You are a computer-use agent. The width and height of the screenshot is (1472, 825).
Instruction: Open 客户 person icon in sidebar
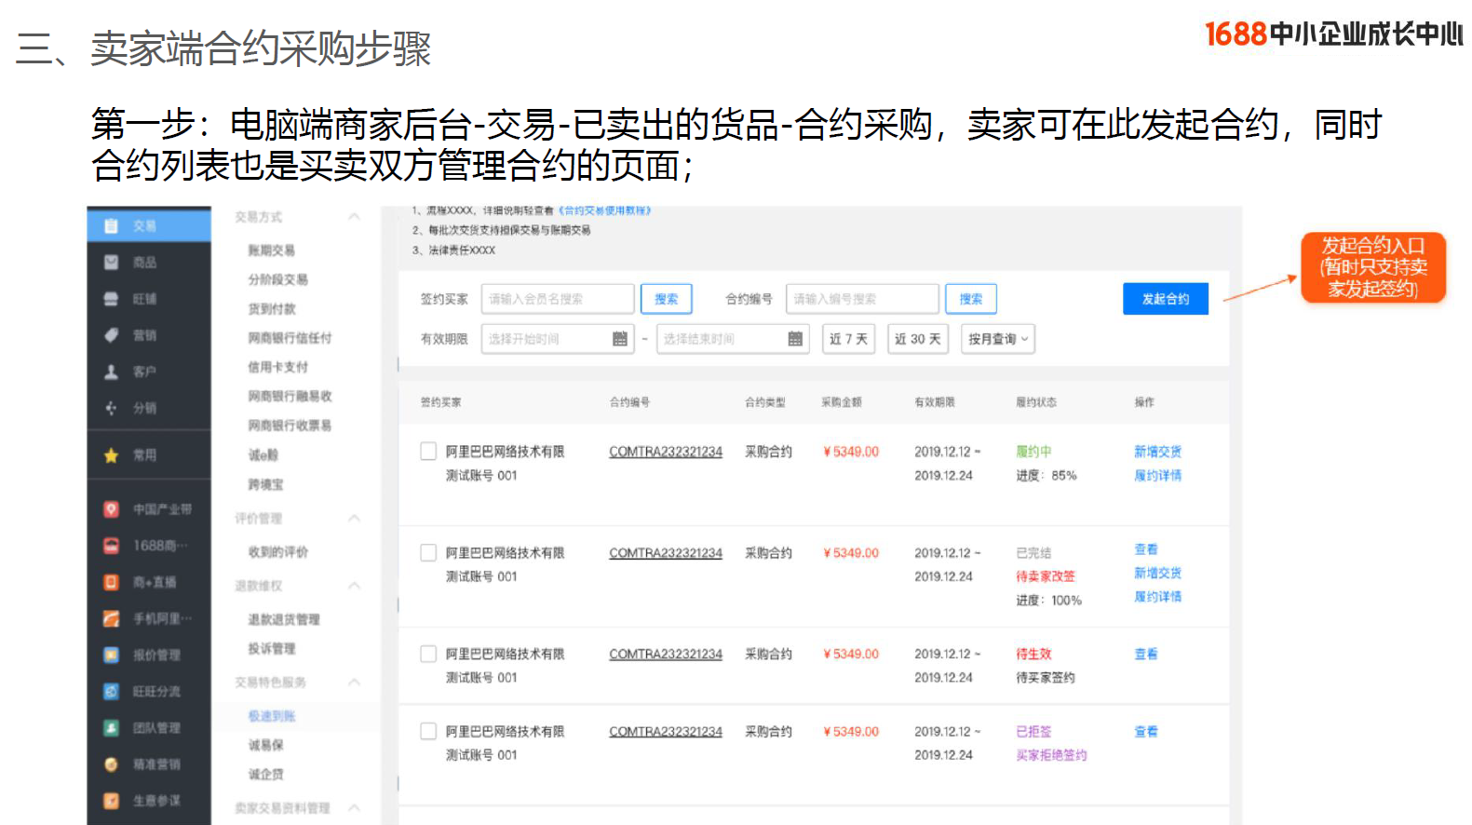click(112, 372)
